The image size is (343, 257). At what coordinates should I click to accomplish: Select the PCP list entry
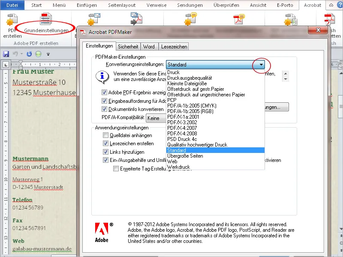point(215,100)
